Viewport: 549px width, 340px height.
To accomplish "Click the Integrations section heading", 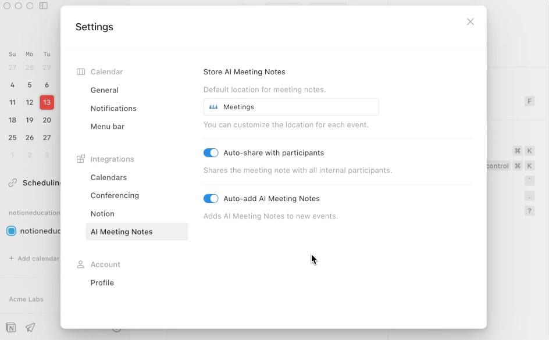I will [x=112, y=159].
